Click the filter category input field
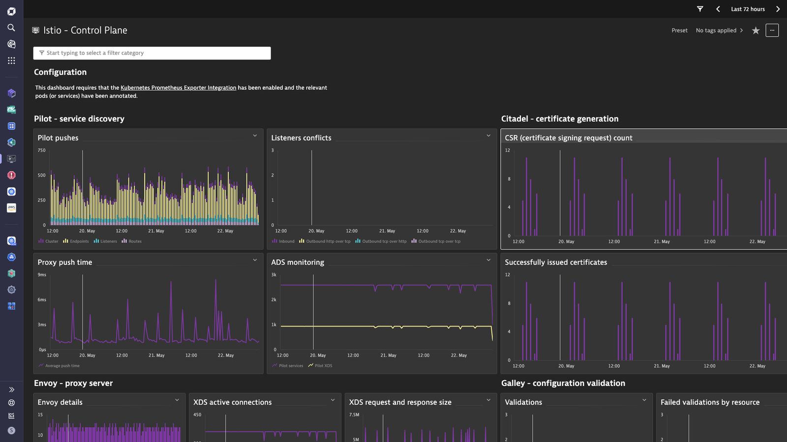 [152, 53]
